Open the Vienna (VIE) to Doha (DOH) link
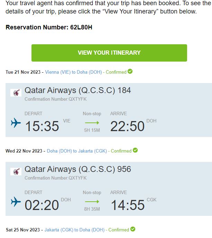The height and width of the screenshot is (238, 212). (x=73, y=72)
